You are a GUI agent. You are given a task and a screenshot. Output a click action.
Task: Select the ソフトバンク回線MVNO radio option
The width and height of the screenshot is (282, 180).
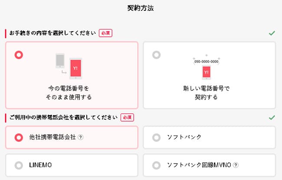click(x=156, y=165)
